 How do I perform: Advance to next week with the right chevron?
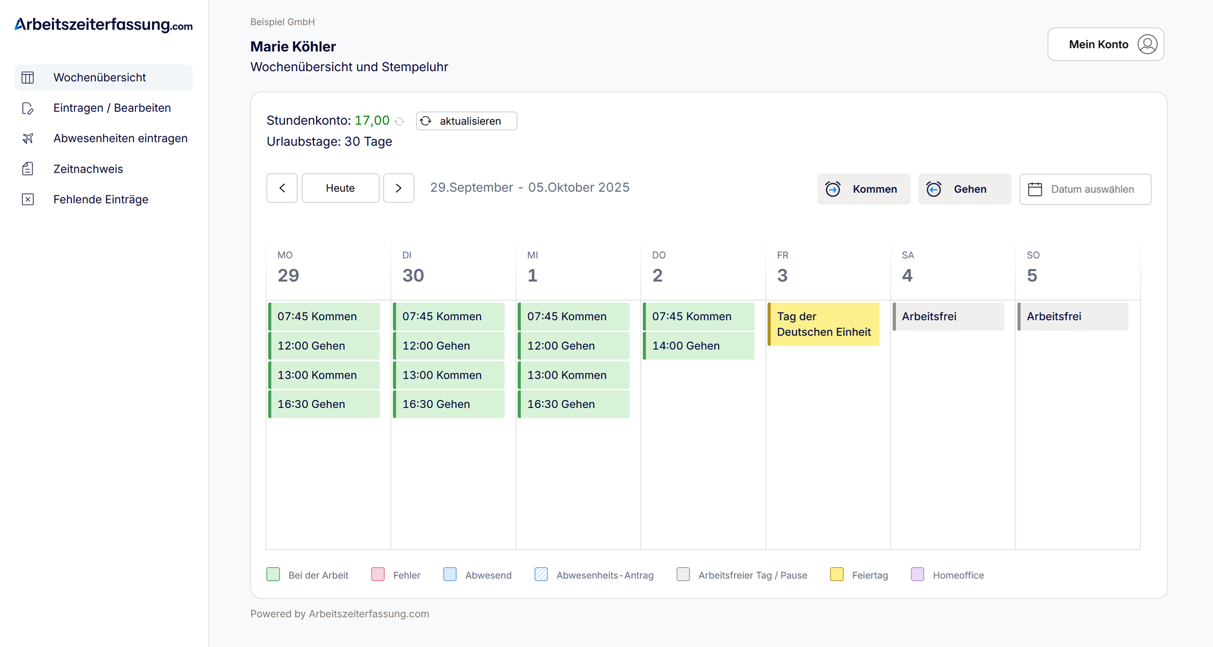click(x=399, y=188)
